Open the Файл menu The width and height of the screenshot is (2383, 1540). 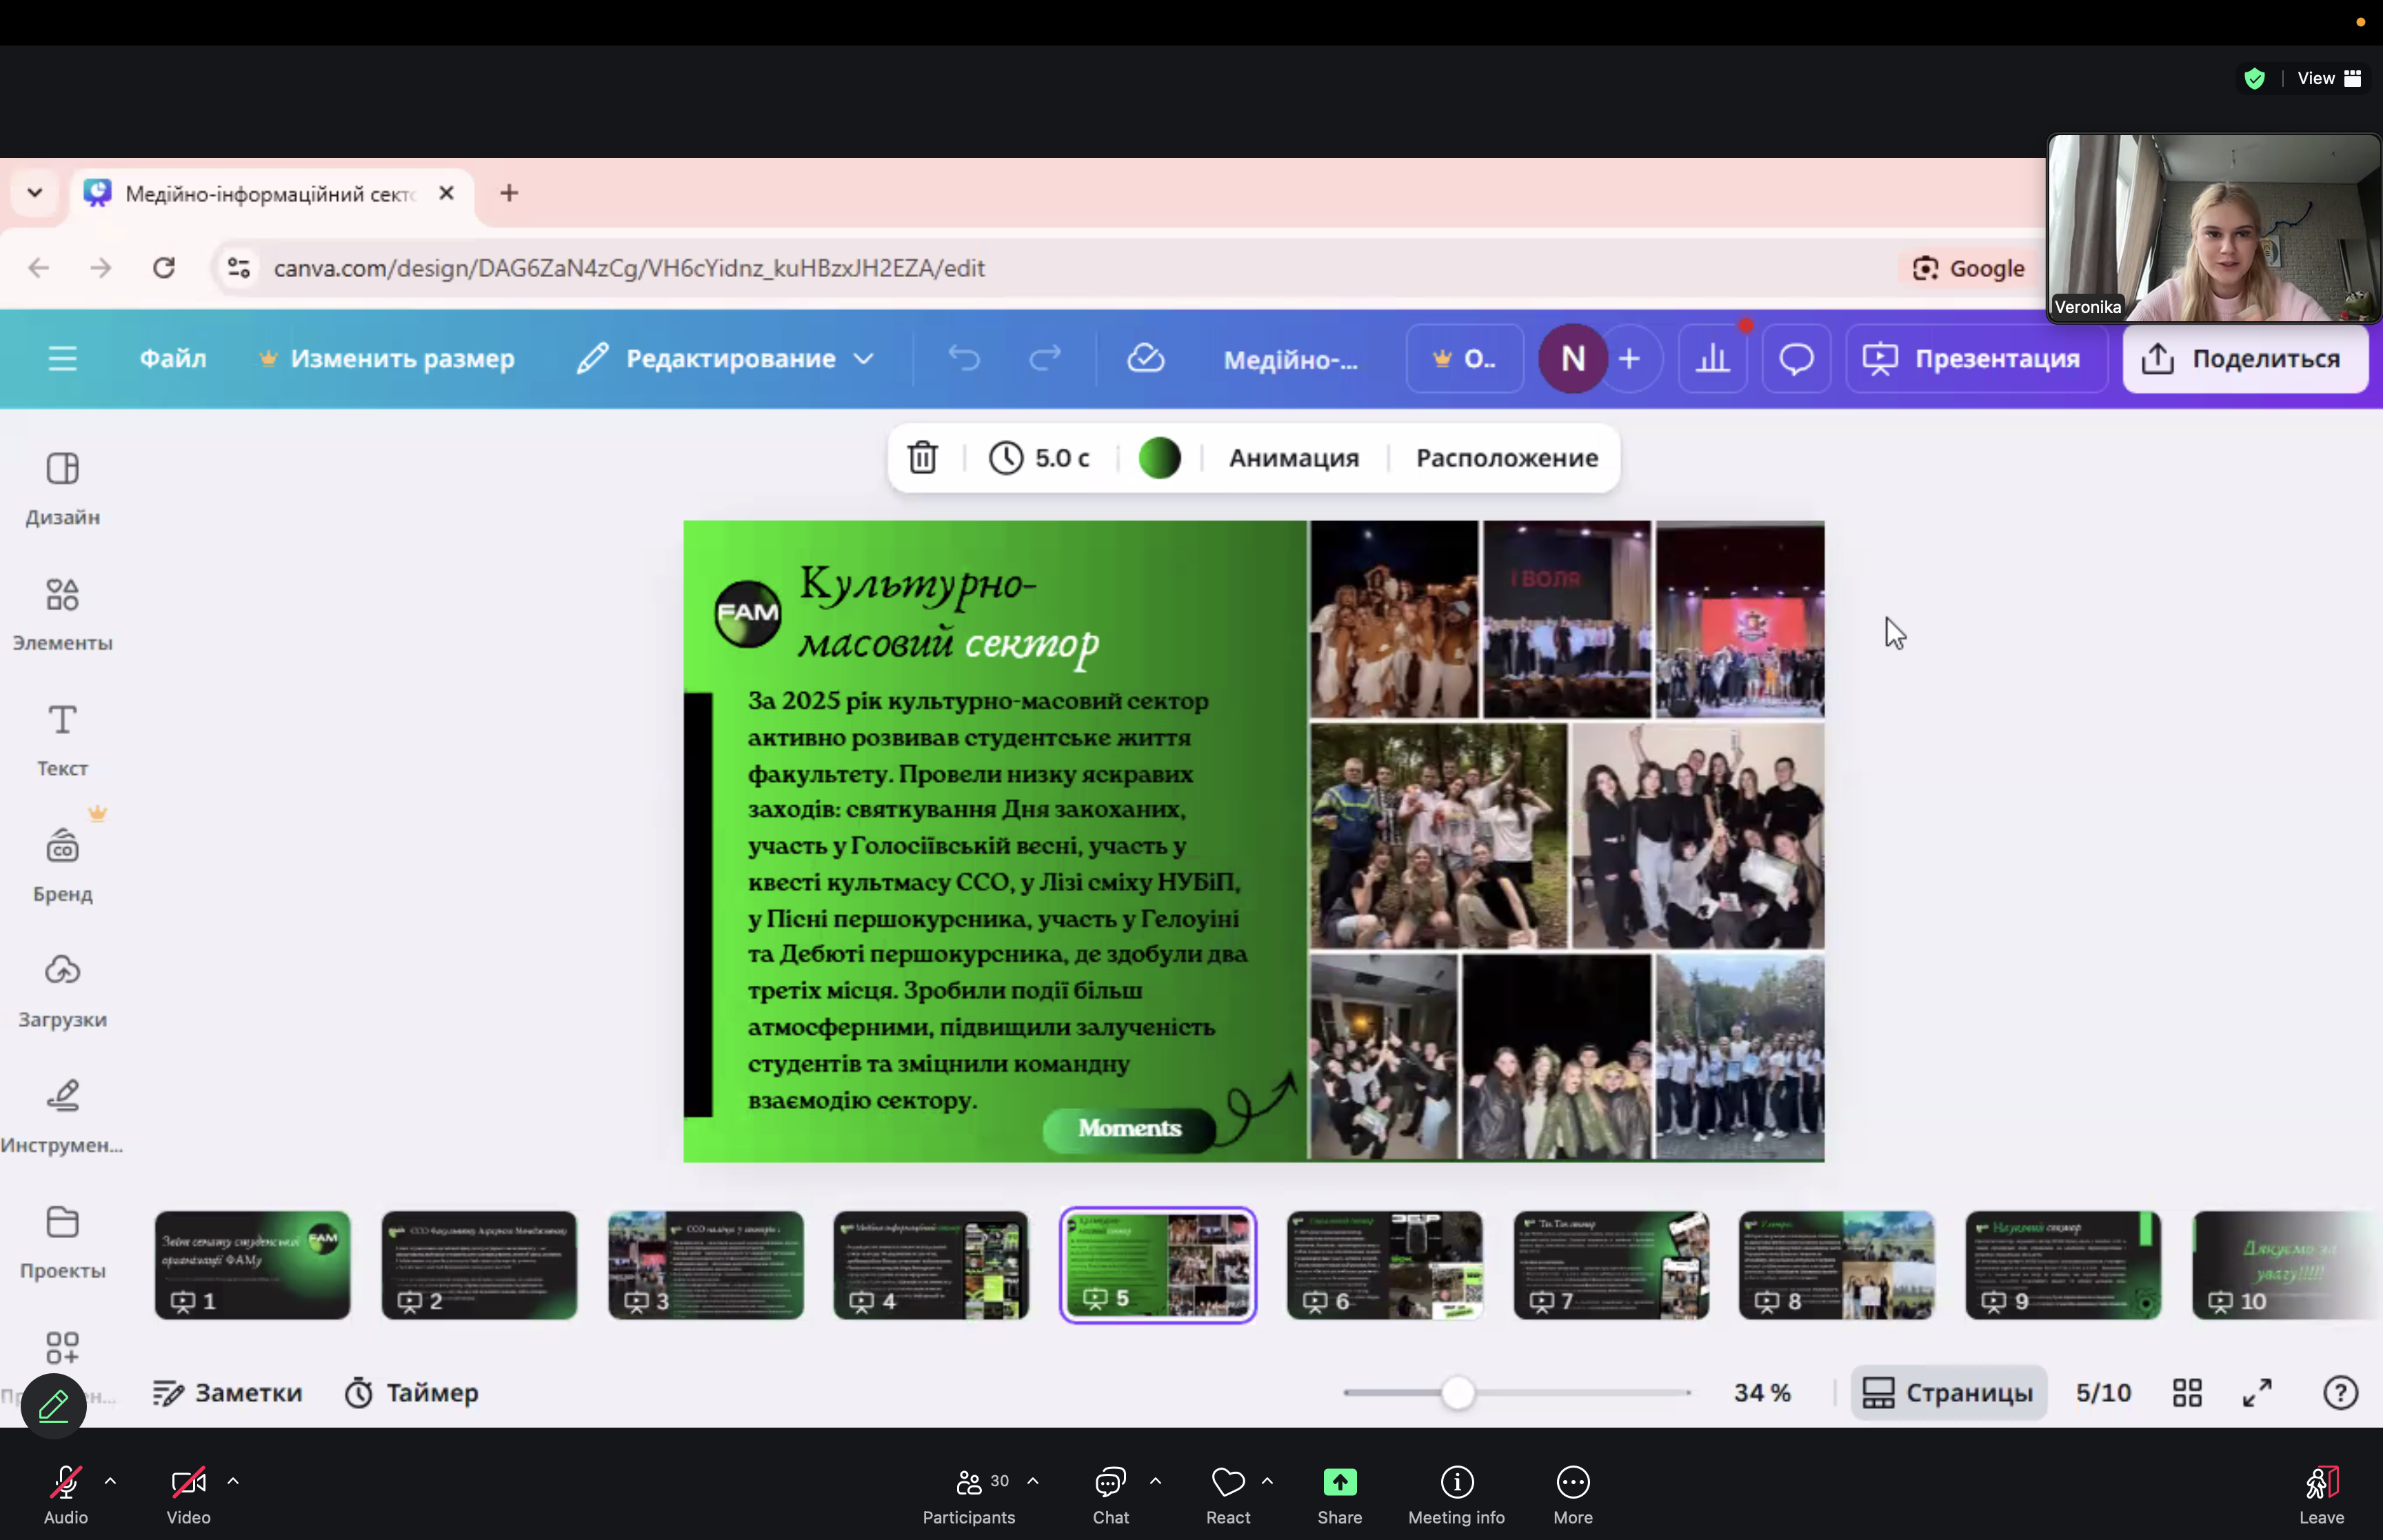click(172, 358)
